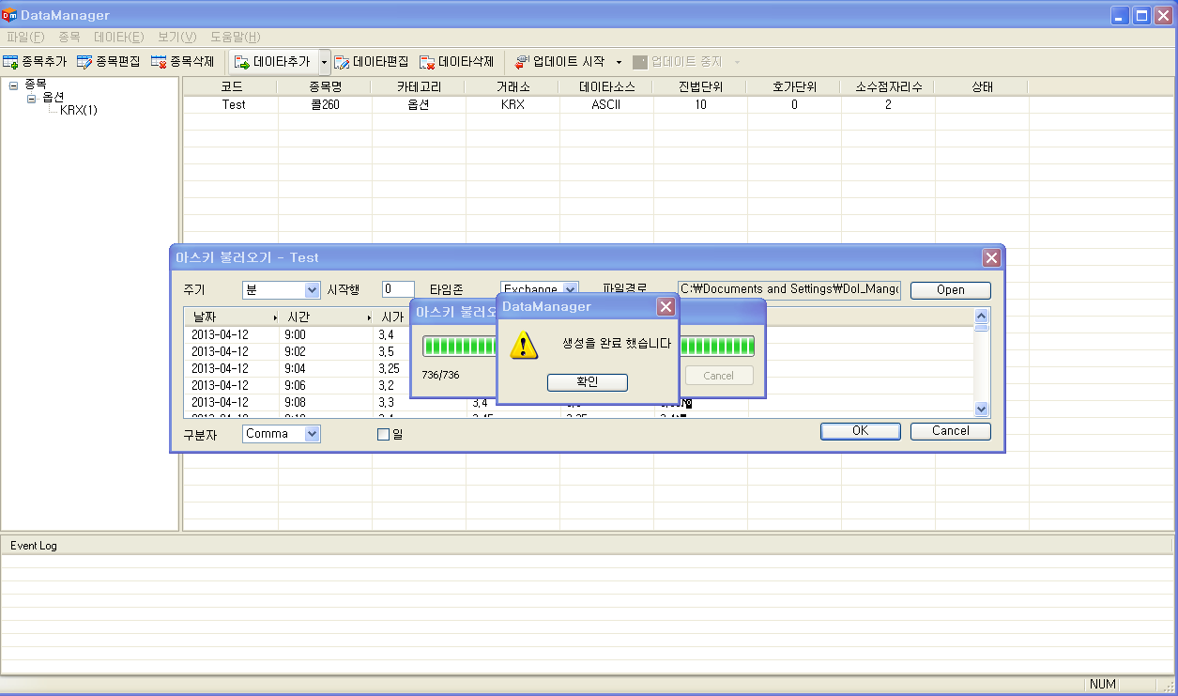Expand the 데이타추가 dropdown arrow

click(325, 62)
